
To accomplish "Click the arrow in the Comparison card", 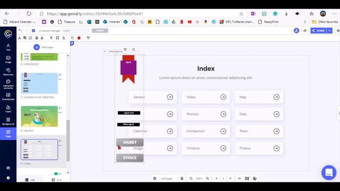I will pyautogui.click(x=223, y=131).
